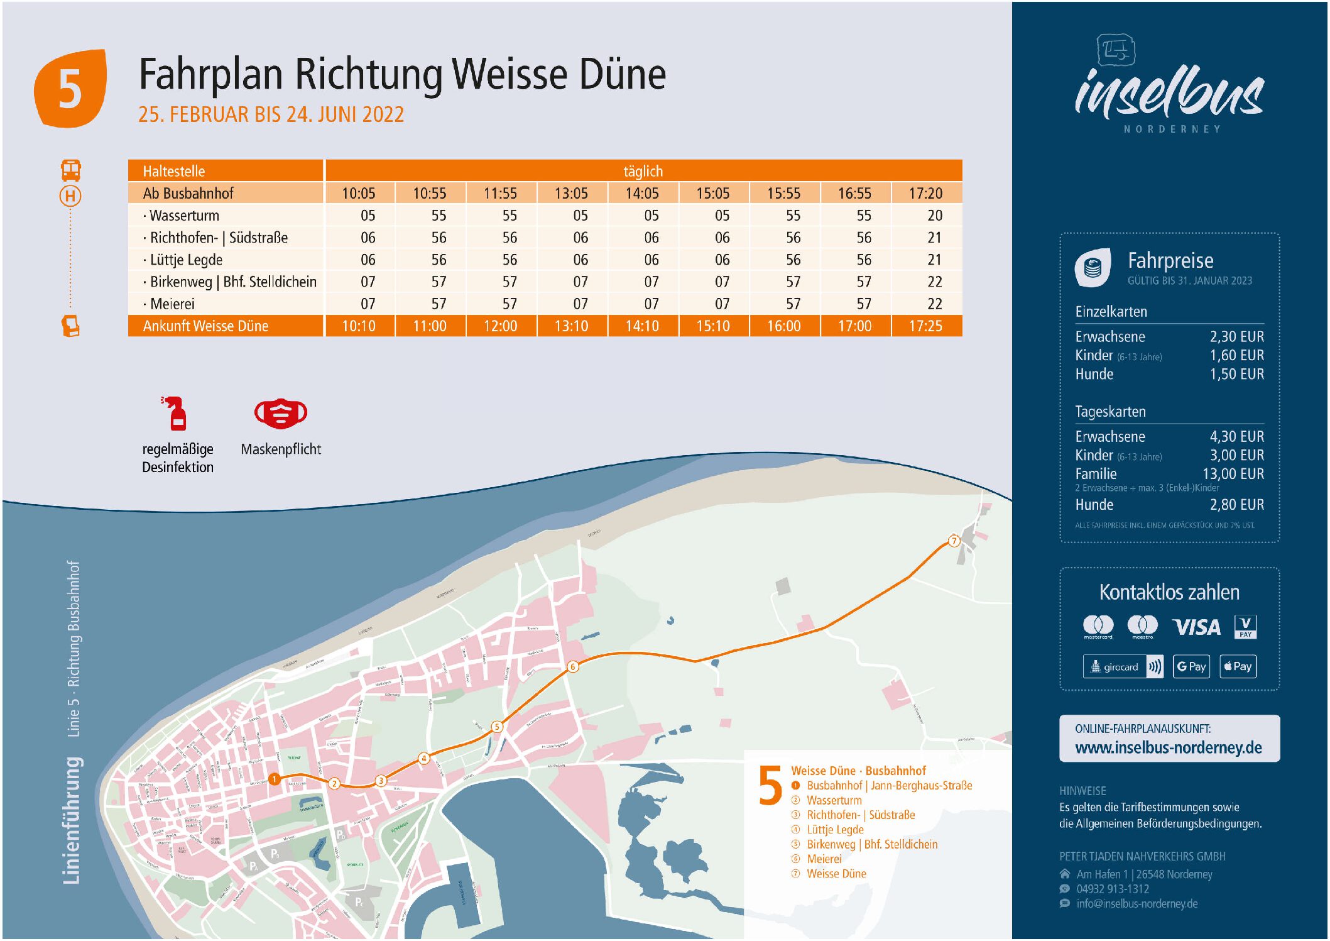Click the inselbus Norderney logo

click(x=1169, y=84)
